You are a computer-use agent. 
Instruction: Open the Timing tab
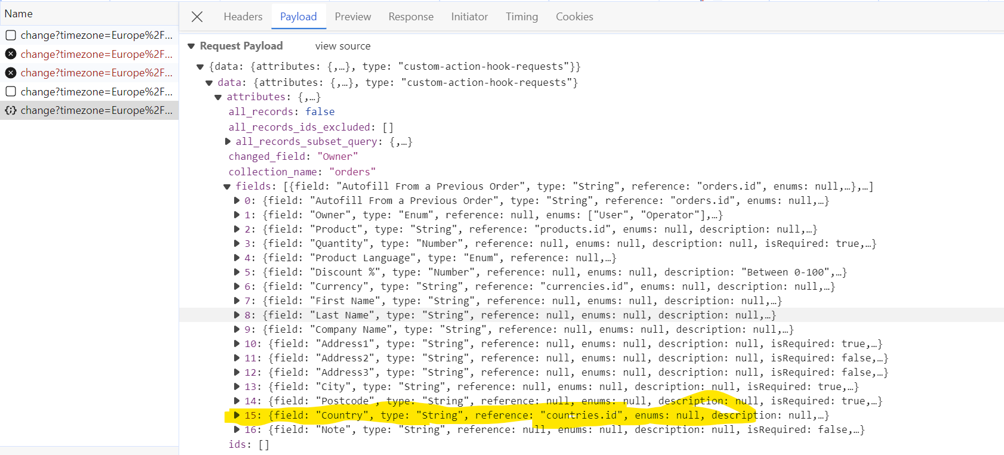522,17
